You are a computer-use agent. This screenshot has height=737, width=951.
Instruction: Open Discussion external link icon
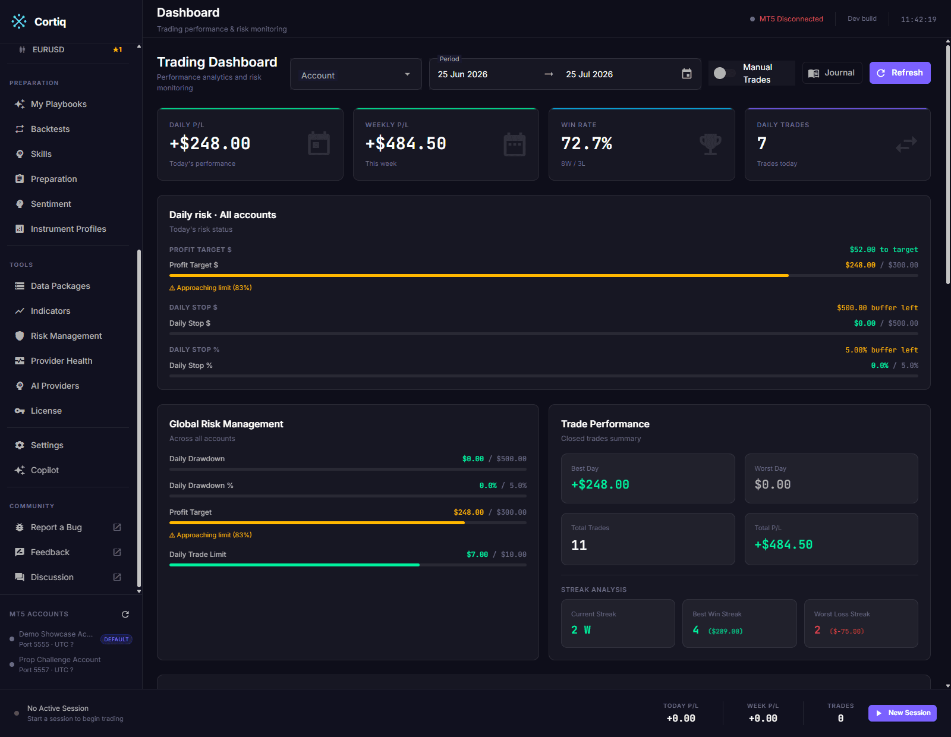pyautogui.click(x=117, y=577)
